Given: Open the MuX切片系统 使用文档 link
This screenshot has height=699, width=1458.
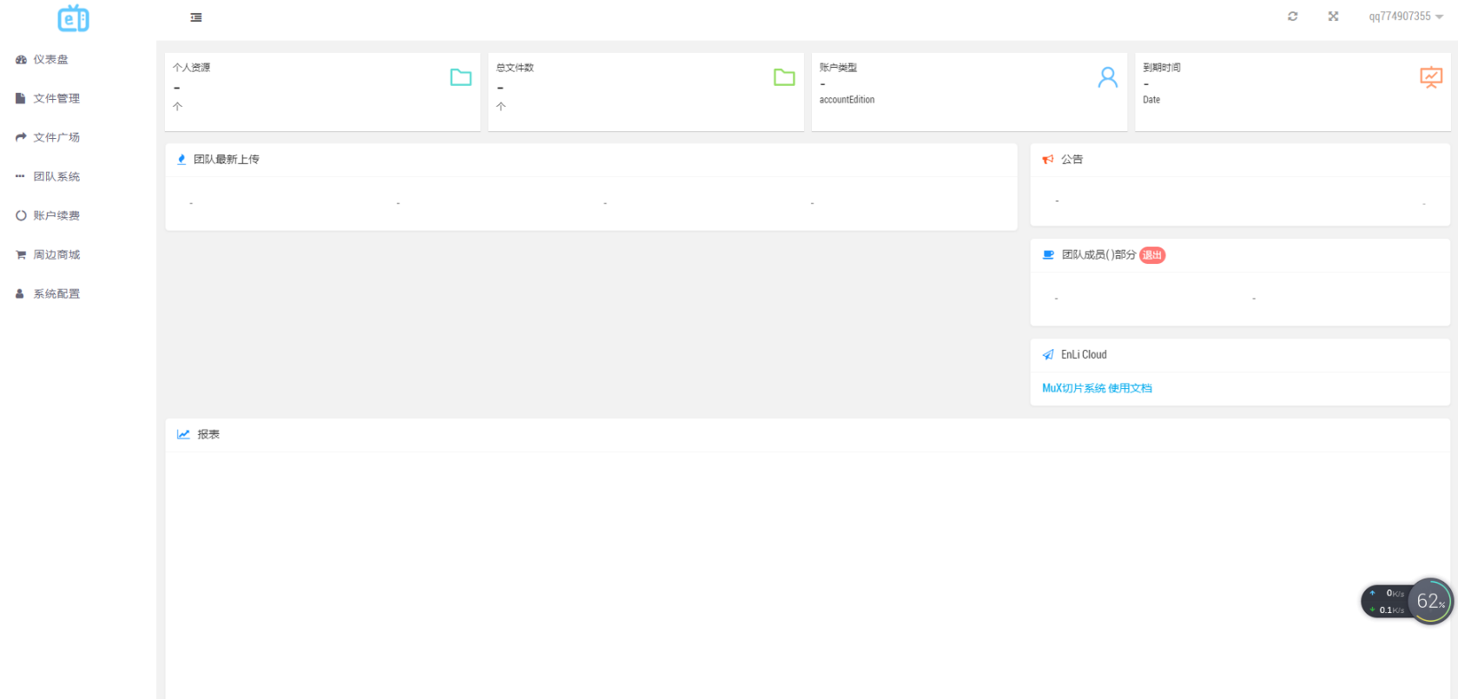Looking at the screenshot, I should 1097,388.
